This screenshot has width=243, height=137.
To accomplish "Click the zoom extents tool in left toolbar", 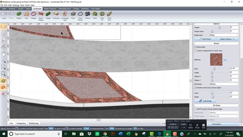I will tap(3, 67).
